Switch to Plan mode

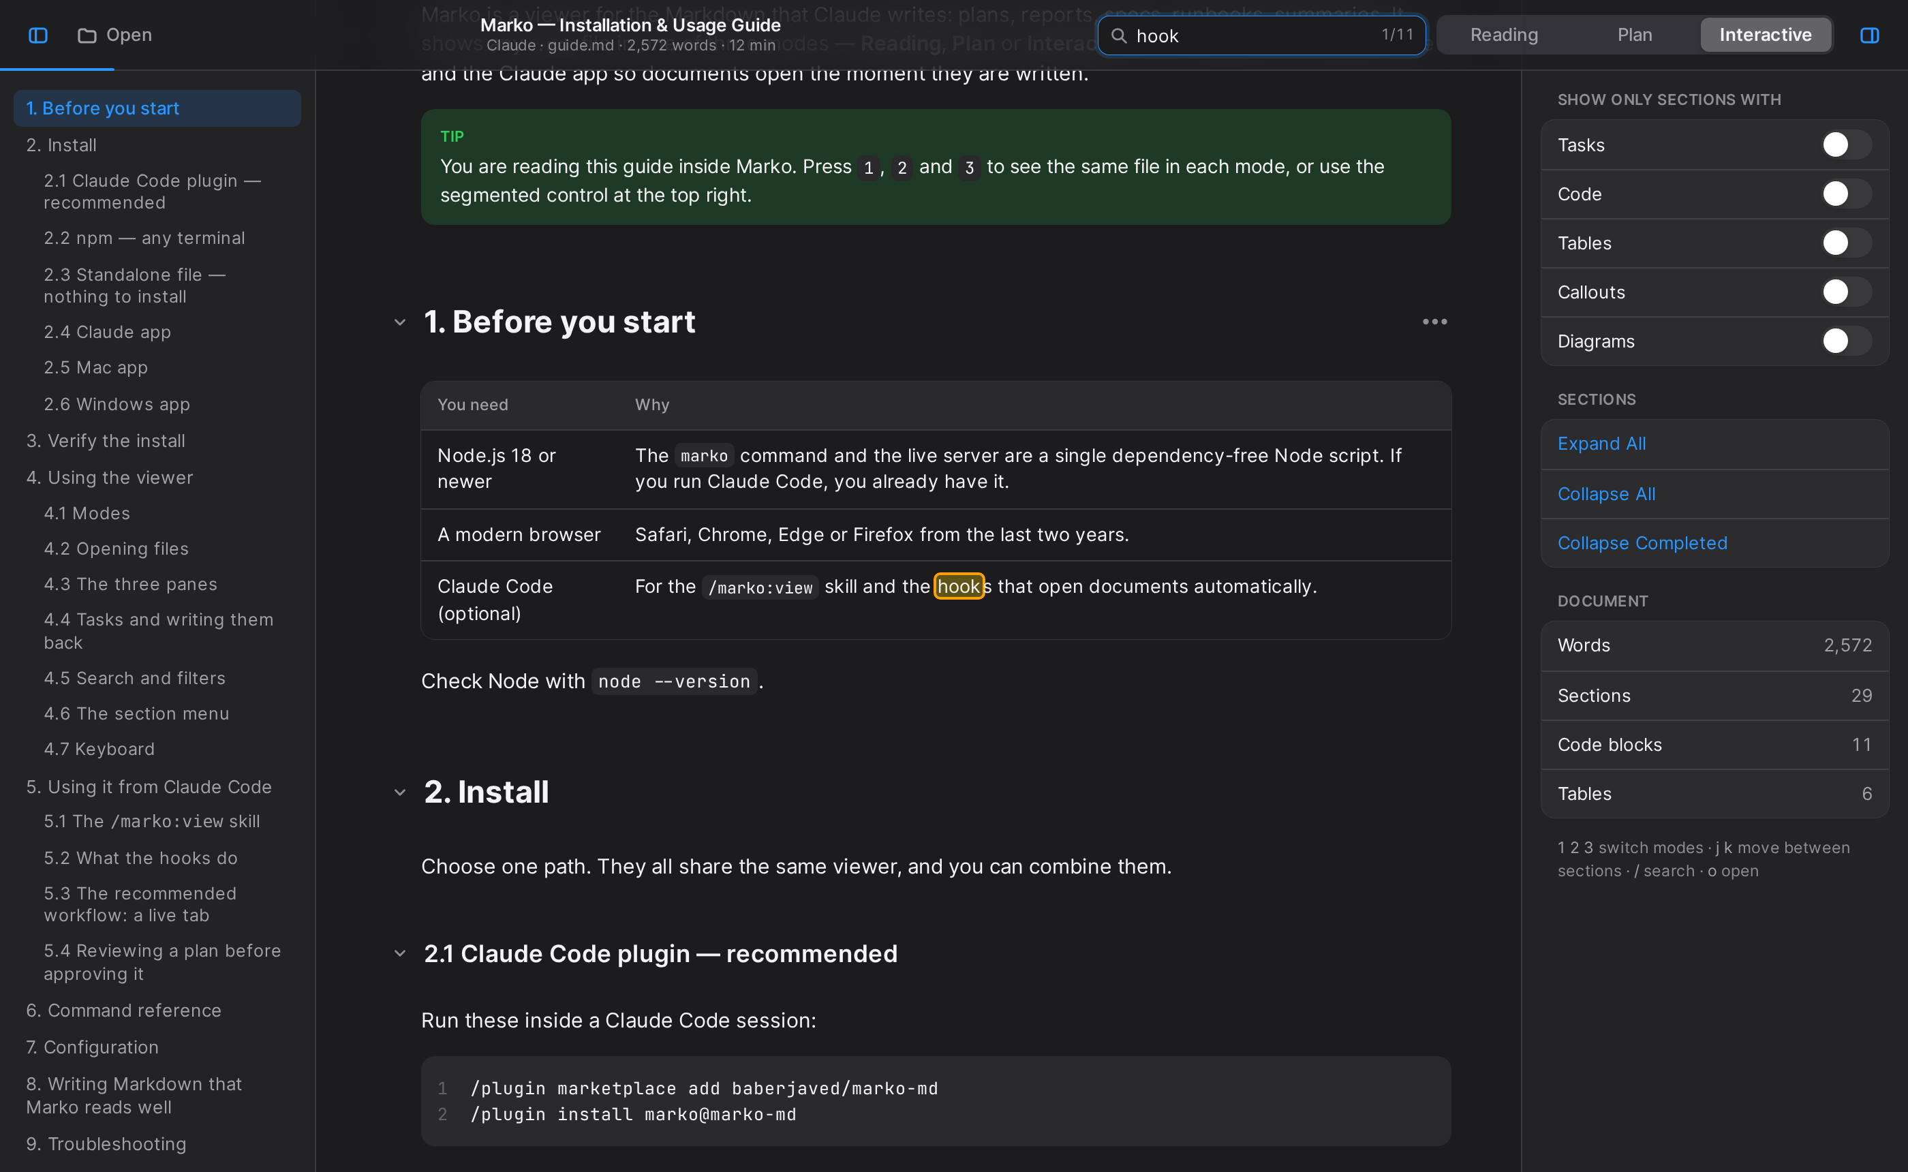[1635, 35]
